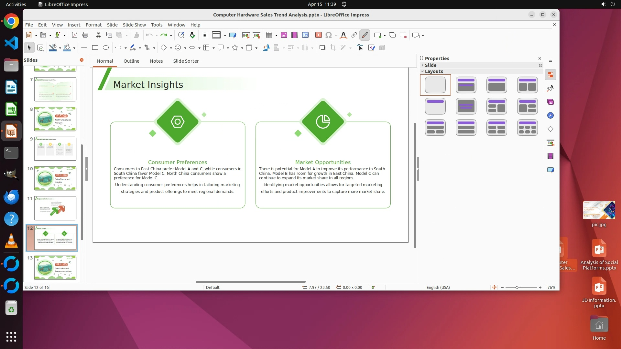Open the Stars and Banners shapes dropdown
This screenshot has width=621, height=349.
(x=242, y=48)
